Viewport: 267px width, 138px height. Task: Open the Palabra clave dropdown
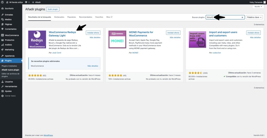[x=254, y=17]
